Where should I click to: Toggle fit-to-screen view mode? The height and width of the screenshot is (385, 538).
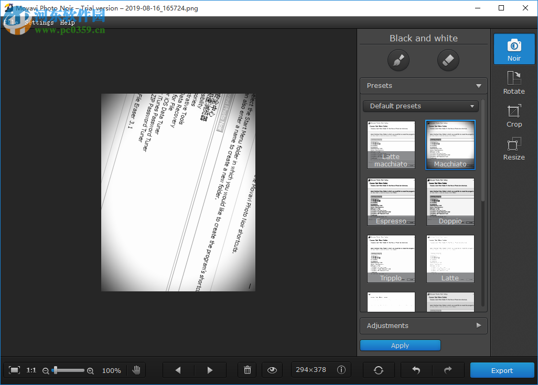click(x=14, y=370)
